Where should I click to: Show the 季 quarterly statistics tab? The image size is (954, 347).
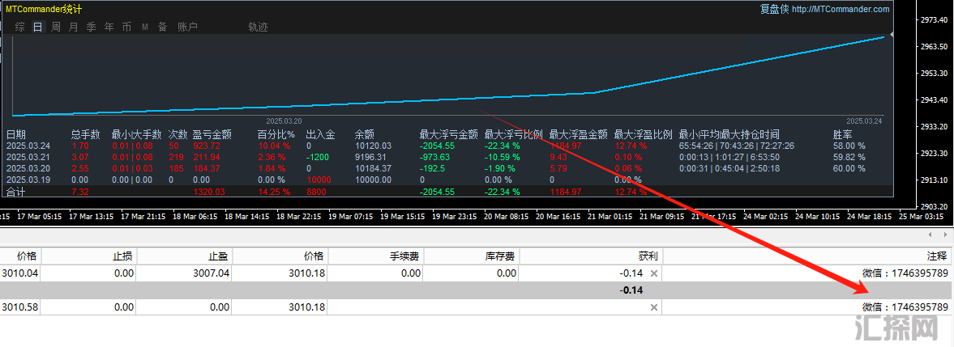[92, 27]
